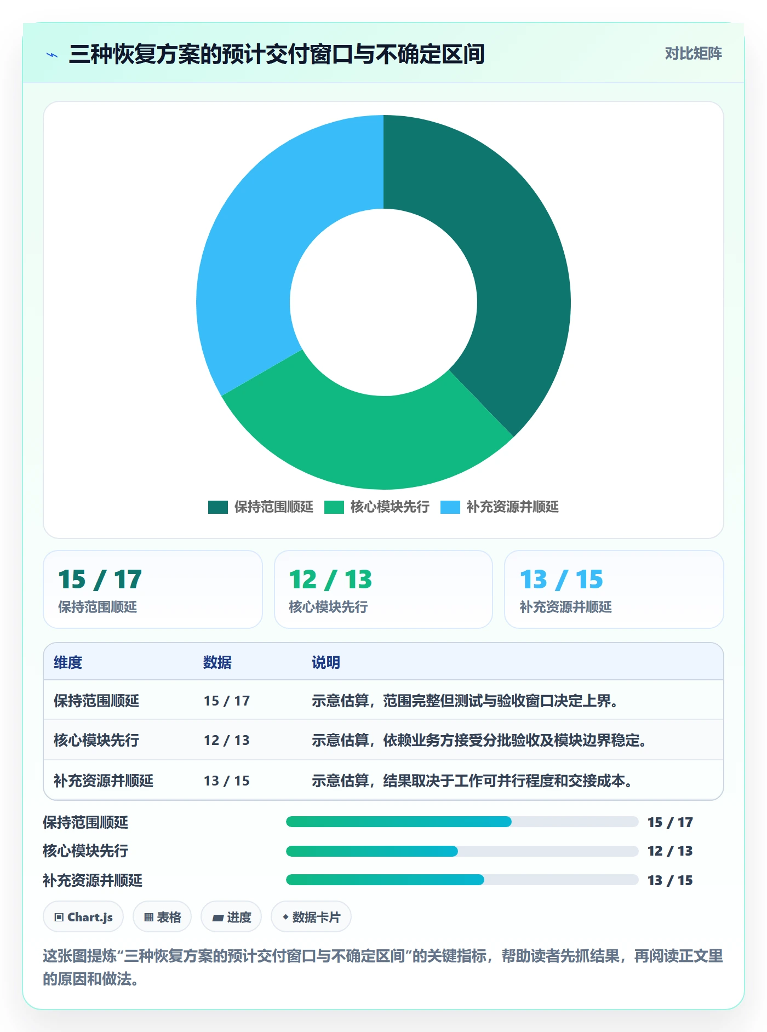Screen dimensions: 767x1032
Task: Select table row cell 补充资源并顺延
Action: (104, 781)
